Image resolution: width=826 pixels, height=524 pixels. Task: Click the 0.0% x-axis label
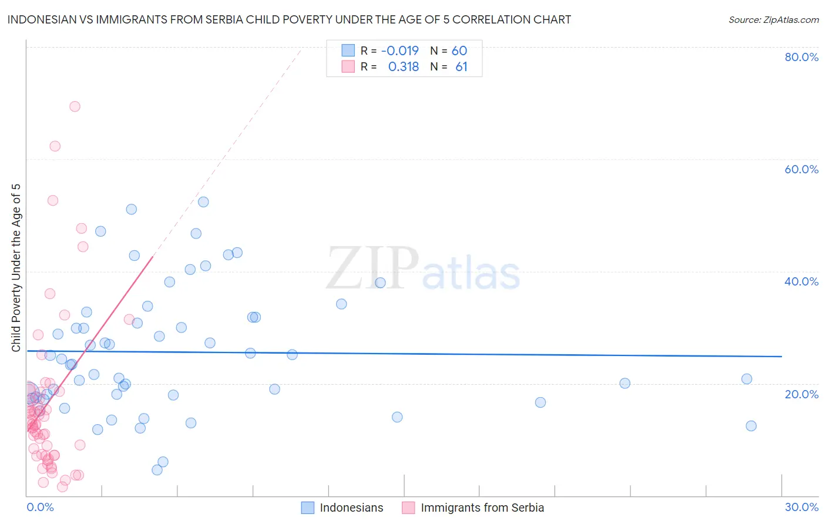[x=40, y=507]
